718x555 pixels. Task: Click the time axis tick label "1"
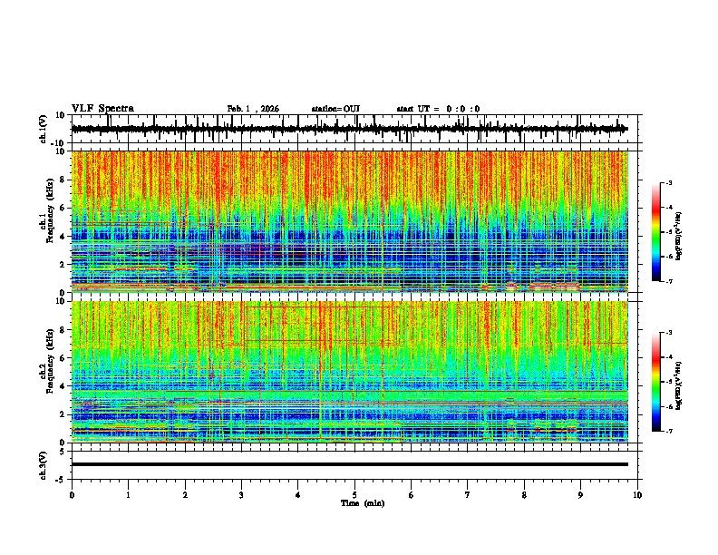tap(128, 495)
